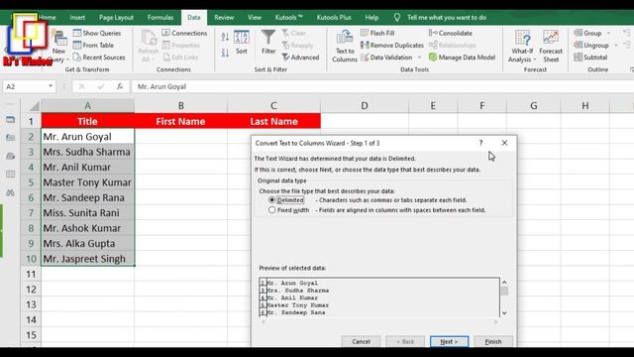The height and width of the screenshot is (357, 634).
Task: Select cell Mrs. Alka Gupta
Action: click(88, 244)
